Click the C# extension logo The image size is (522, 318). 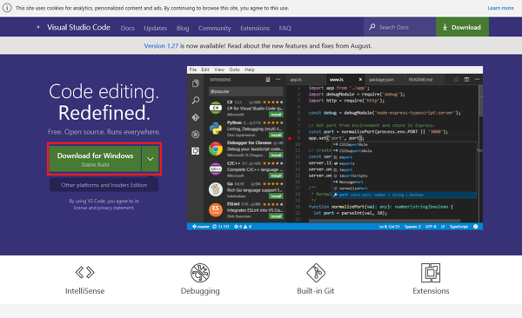click(216, 108)
